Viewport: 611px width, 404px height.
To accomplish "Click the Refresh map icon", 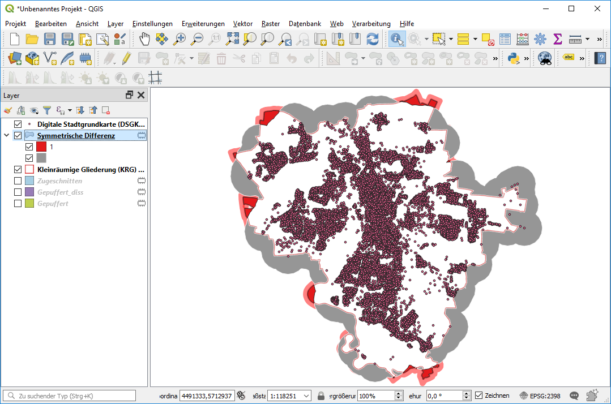I will (373, 39).
